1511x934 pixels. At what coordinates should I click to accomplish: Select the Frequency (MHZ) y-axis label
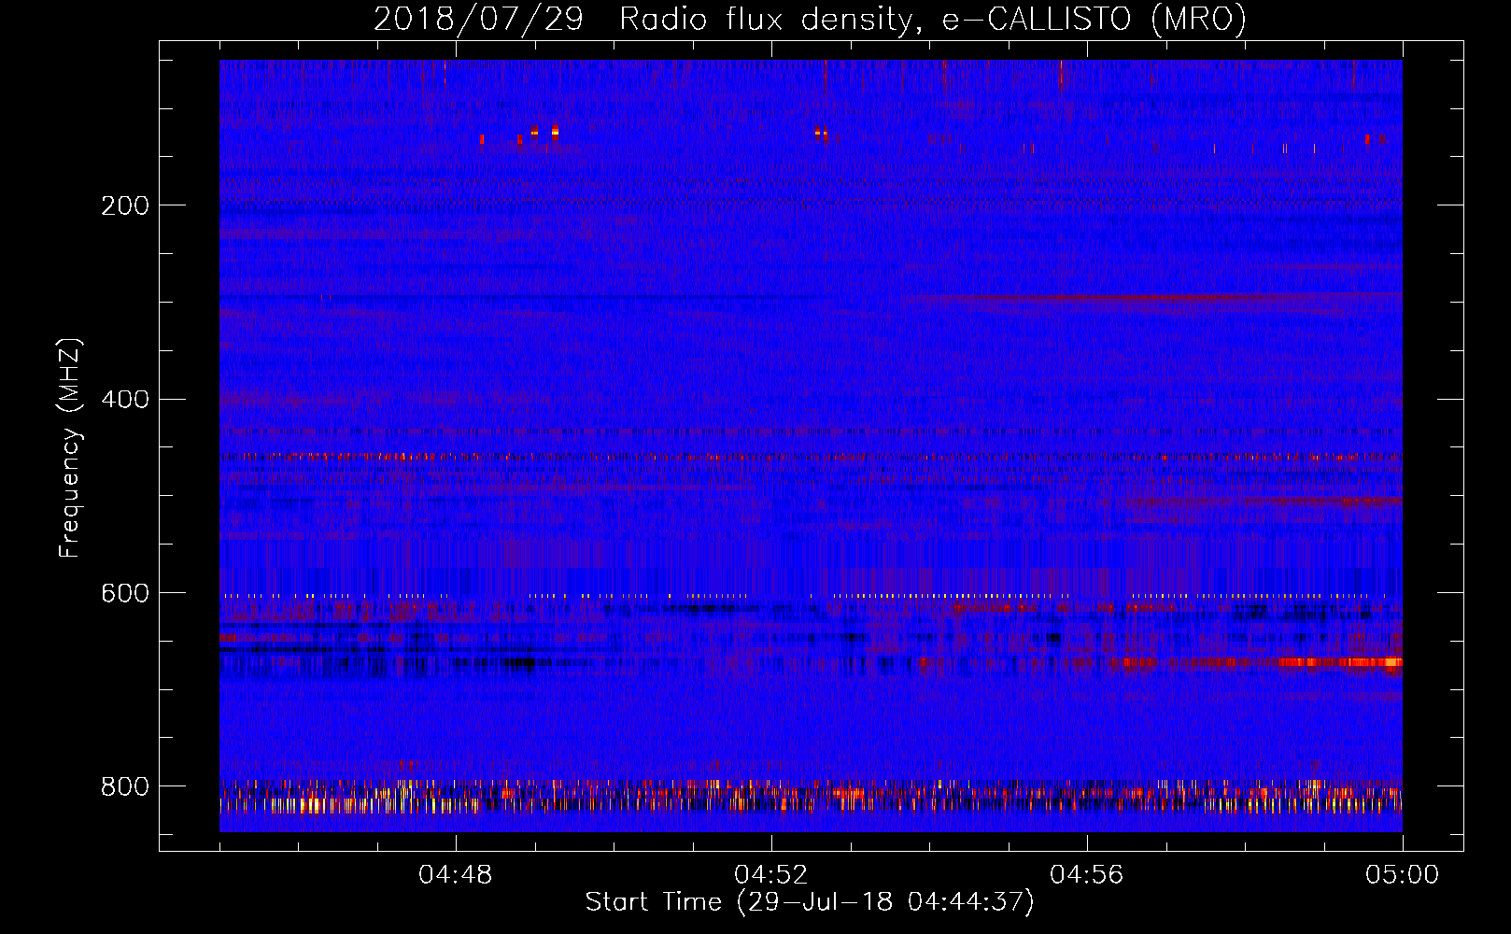tap(70, 448)
